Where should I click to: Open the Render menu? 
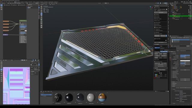point(6,2)
